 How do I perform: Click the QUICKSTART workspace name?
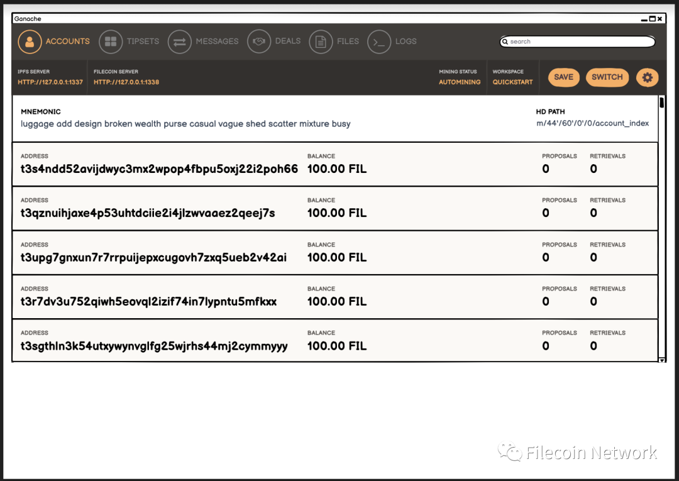point(513,82)
